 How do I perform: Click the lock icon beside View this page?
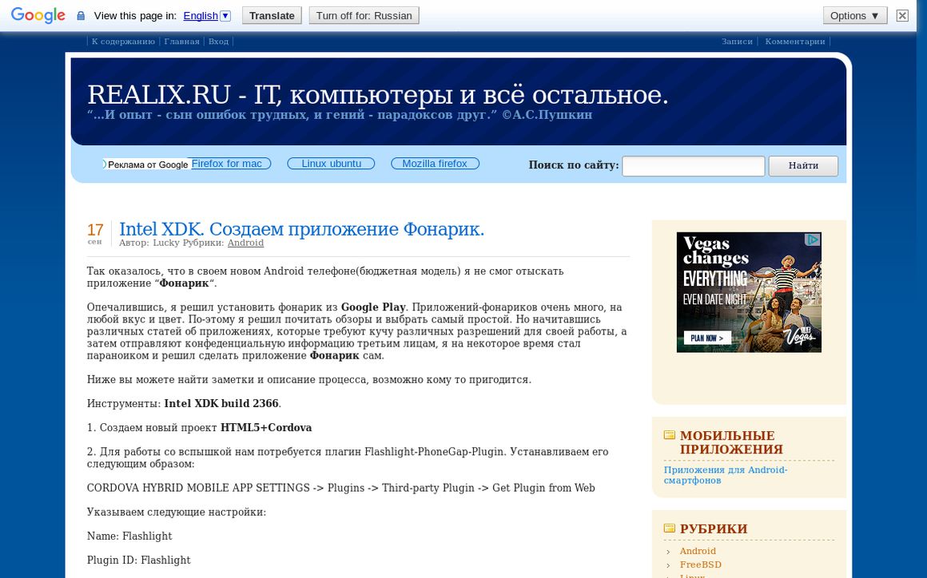81,16
